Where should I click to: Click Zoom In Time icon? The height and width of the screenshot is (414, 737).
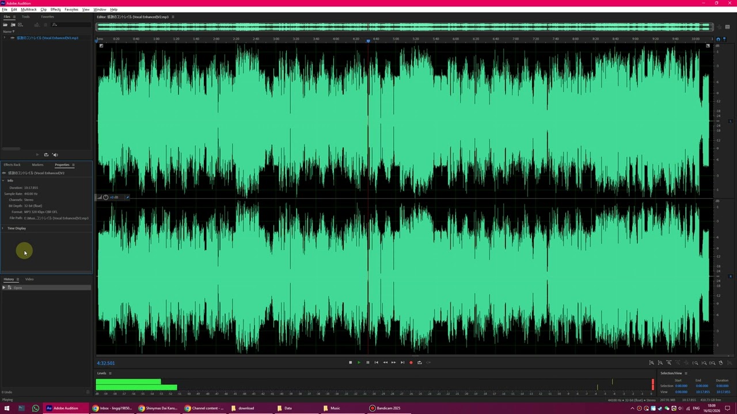(669, 363)
